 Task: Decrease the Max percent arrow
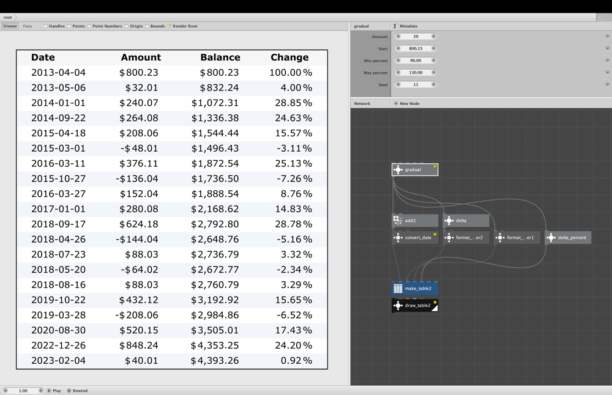coord(398,73)
